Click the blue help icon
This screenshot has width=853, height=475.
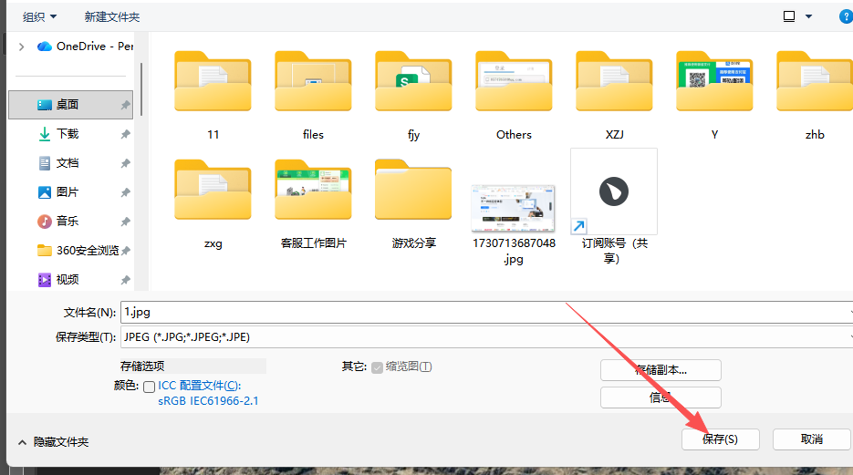(846, 16)
